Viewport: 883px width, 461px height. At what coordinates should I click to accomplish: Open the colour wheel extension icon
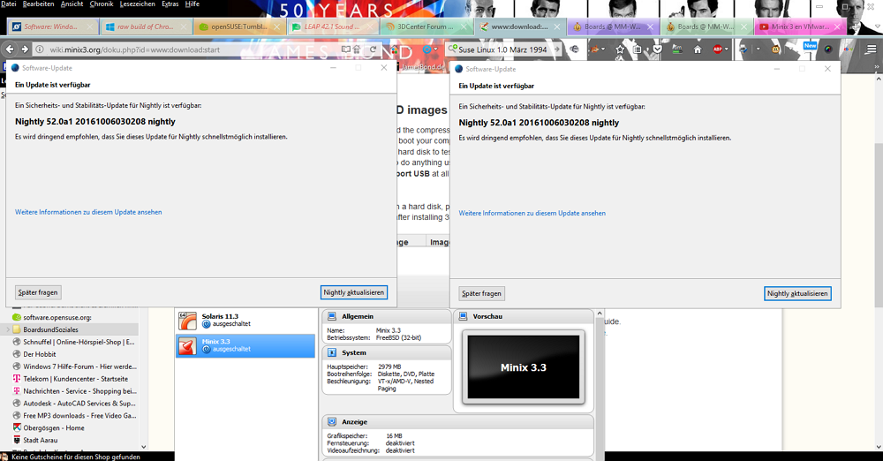click(828, 49)
